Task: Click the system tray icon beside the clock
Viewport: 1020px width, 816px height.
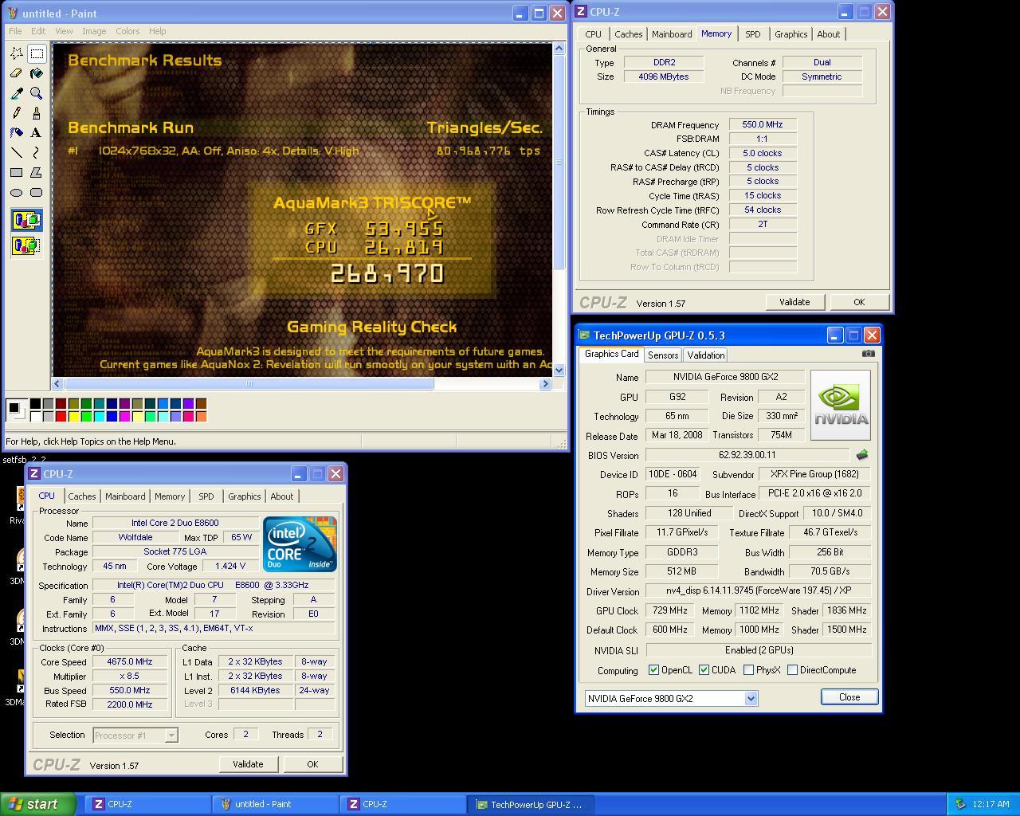Action: click(960, 804)
